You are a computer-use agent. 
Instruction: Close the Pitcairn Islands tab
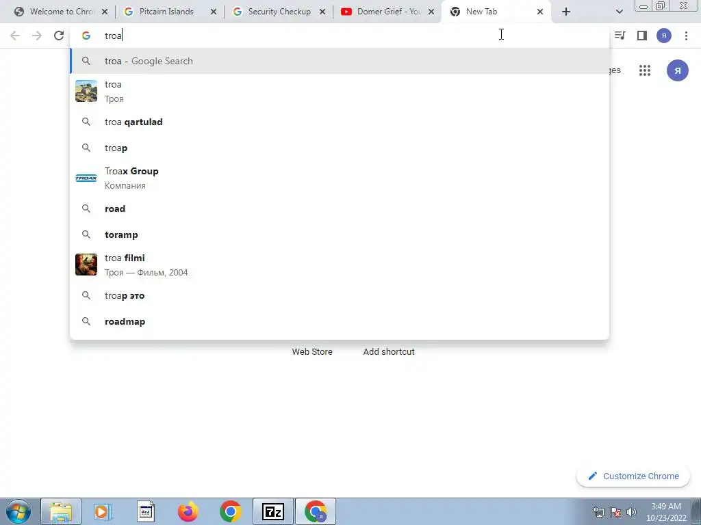[x=214, y=12]
